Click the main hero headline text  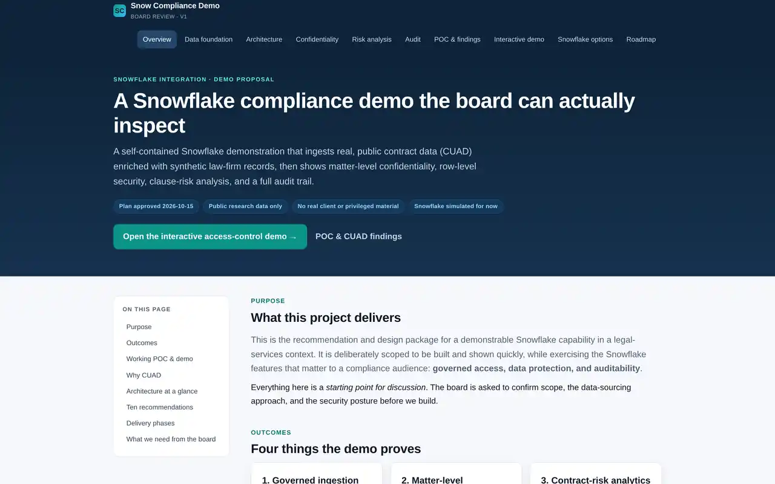coord(374,113)
